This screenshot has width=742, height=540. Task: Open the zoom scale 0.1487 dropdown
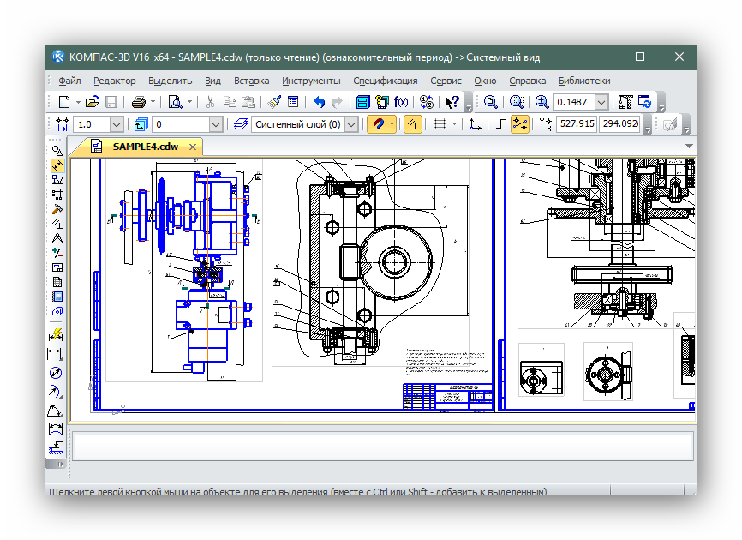(x=601, y=102)
